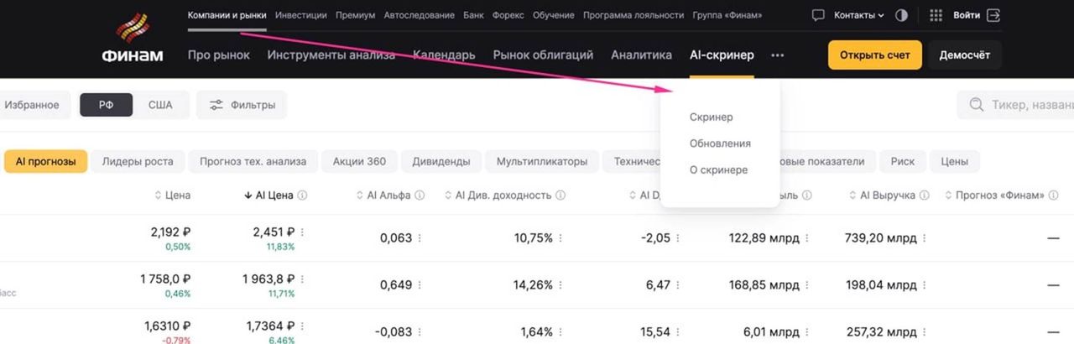Sort by the AI Альфа column
Viewport: 1074px width, 344px height.
383,195
